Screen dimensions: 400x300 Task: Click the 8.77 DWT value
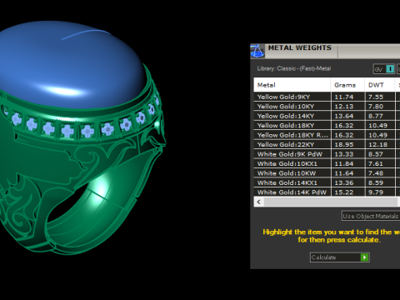pos(376,116)
